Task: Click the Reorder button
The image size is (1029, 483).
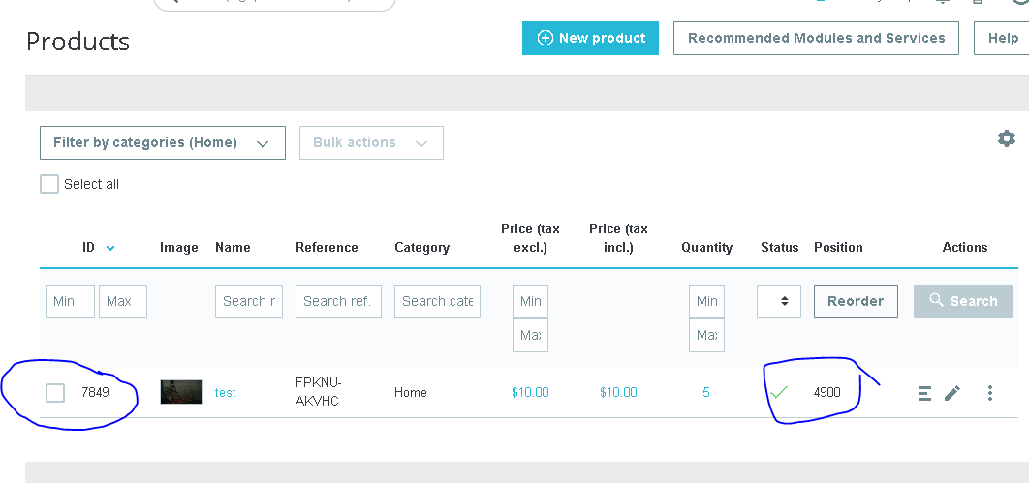Action: [x=856, y=301]
